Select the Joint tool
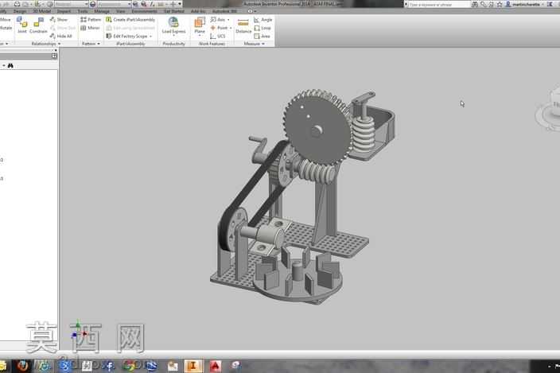Screen dimensions: 560x373 click(x=22, y=25)
